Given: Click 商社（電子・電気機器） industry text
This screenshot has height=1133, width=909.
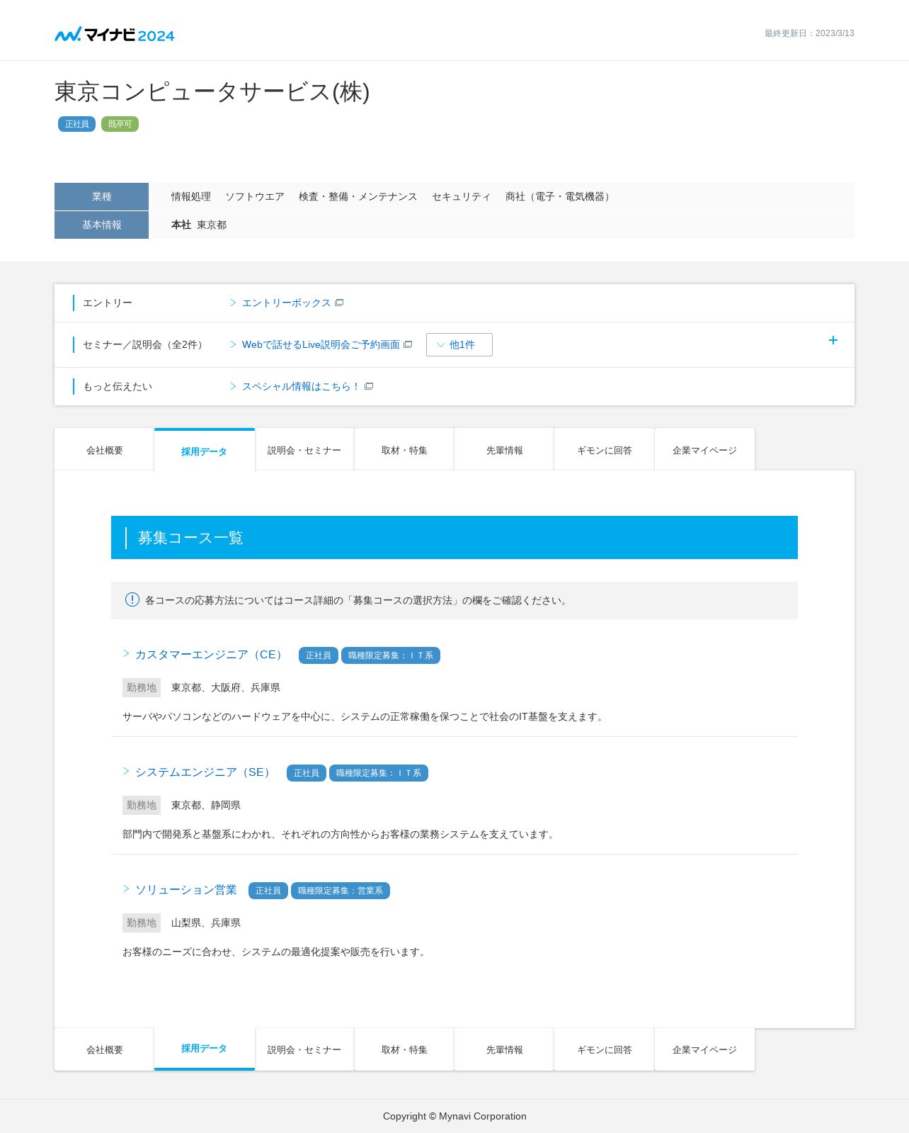Looking at the screenshot, I should click(559, 196).
